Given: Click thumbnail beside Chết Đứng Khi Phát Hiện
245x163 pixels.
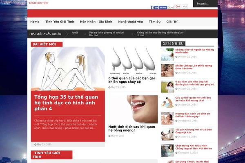Looking at the screenshot, I should [x=167, y=150].
